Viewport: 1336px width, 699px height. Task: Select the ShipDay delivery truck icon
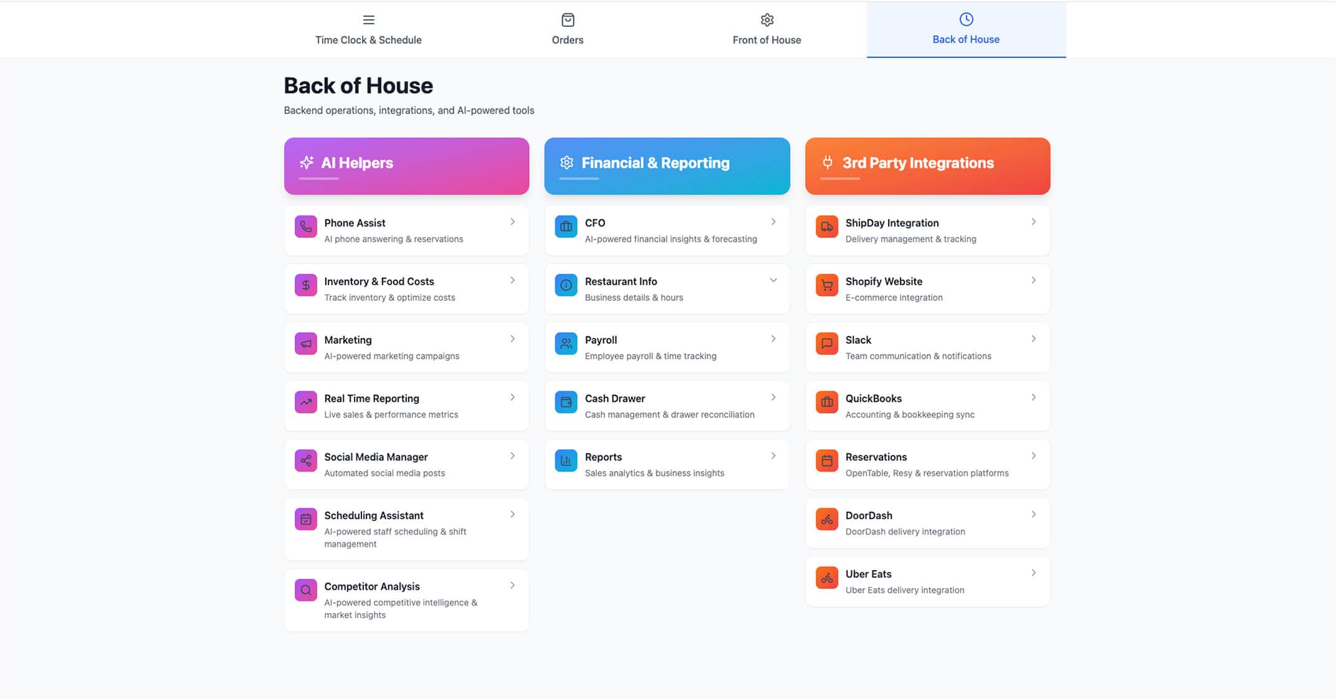826,227
